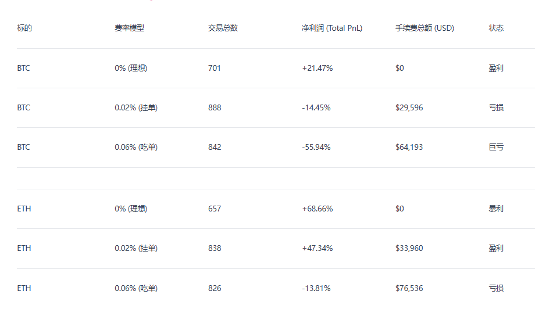Select the +68.66% net profit value
Screen dimensions: 535x316
coord(317,209)
